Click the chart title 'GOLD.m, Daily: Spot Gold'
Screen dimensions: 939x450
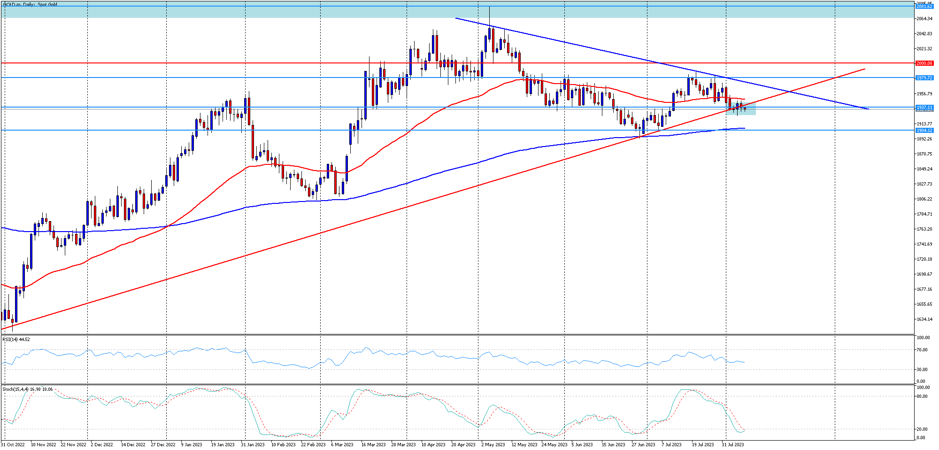[x=30, y=5]
